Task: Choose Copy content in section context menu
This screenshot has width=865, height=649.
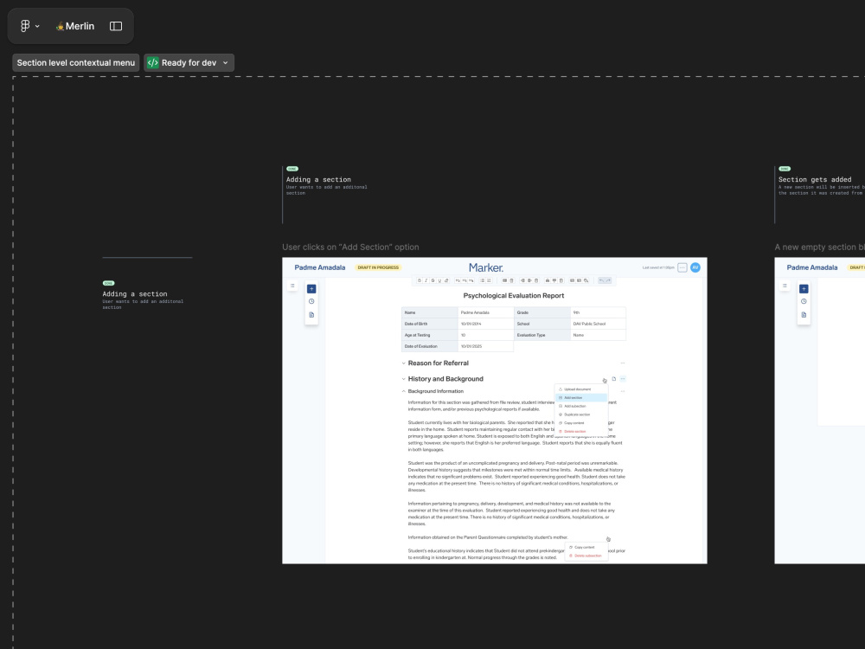Action: pyautogui.click(x=581, y=423)
